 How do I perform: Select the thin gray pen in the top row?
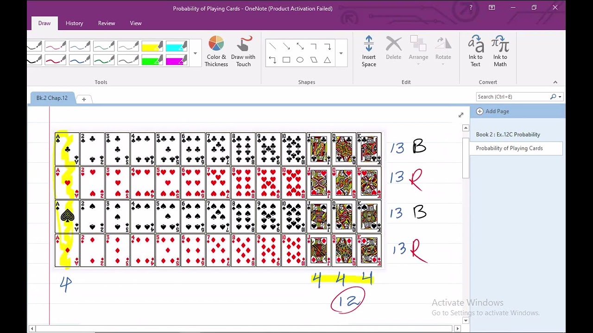(x=127, y=46)
